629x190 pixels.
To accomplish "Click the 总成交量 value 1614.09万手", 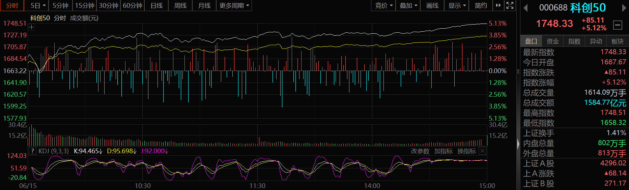I will (605, 93).
